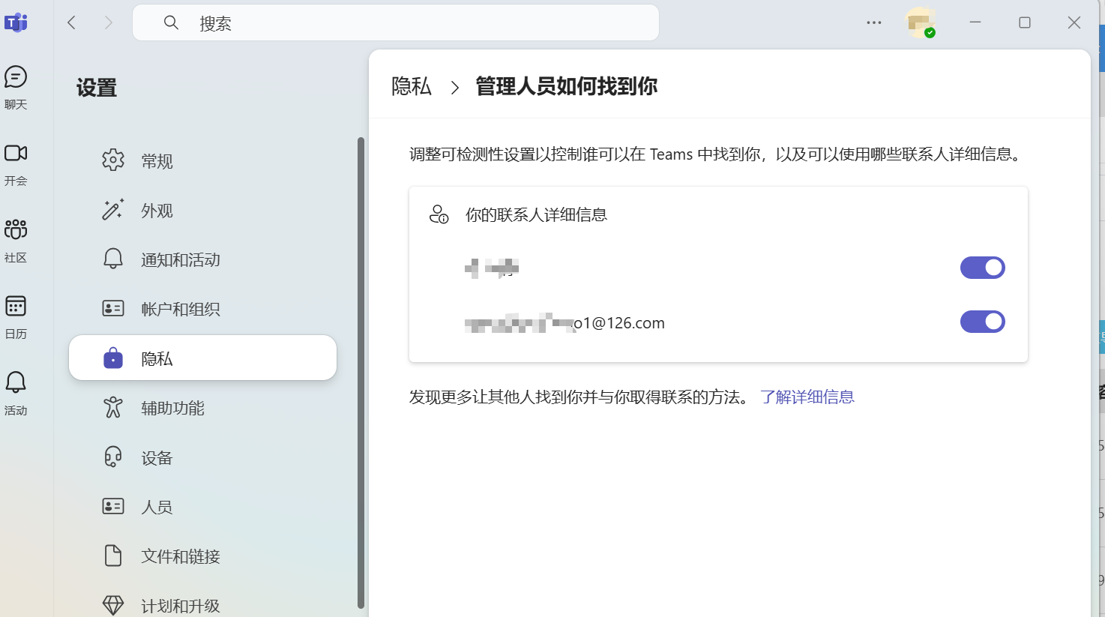The image size is (1105, 617).
Task: Click the search magnifier icon
Action: pos(171,22)
